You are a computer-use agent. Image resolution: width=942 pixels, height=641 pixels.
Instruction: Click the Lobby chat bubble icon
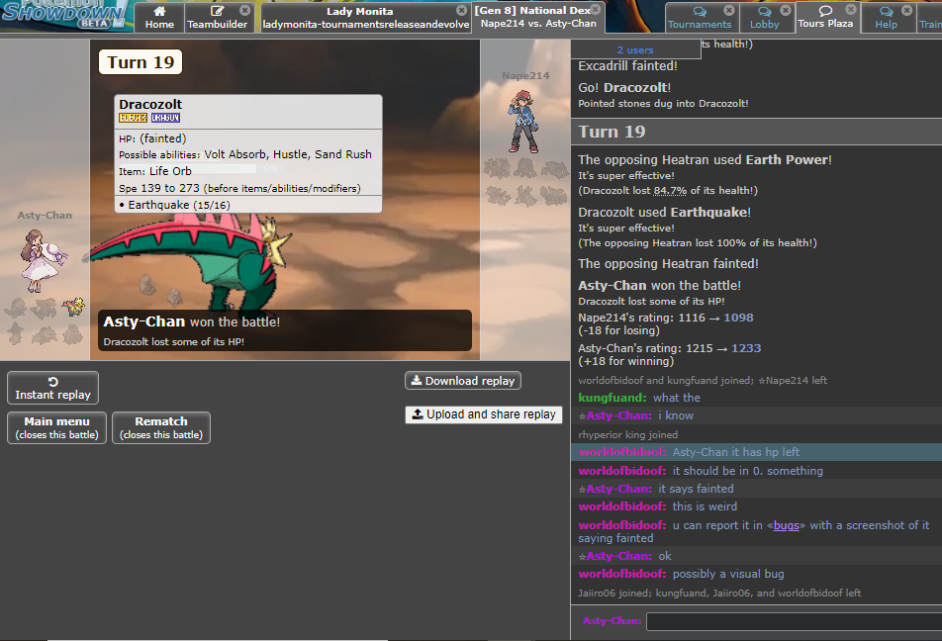pyautogui.click(x=764, y=12)
